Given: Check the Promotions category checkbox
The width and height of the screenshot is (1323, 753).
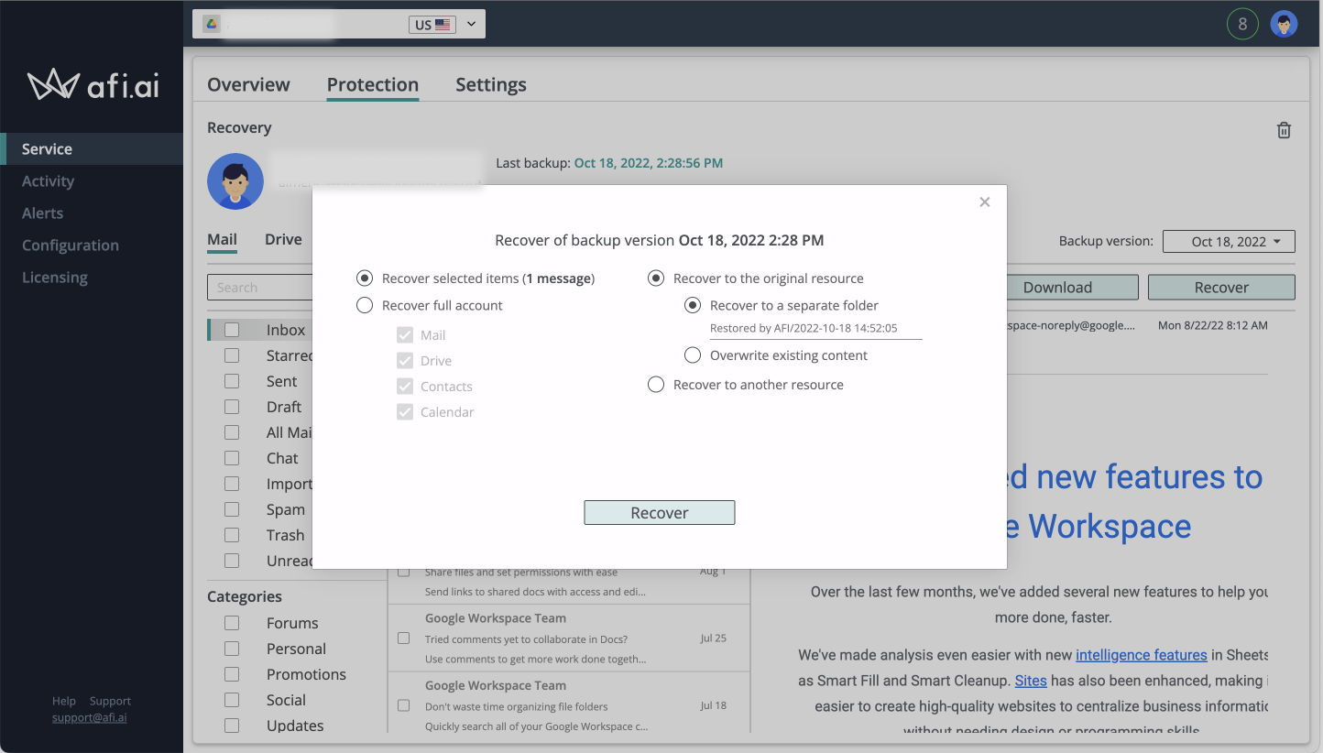Looking at the screenshot, I should [232, 673].
